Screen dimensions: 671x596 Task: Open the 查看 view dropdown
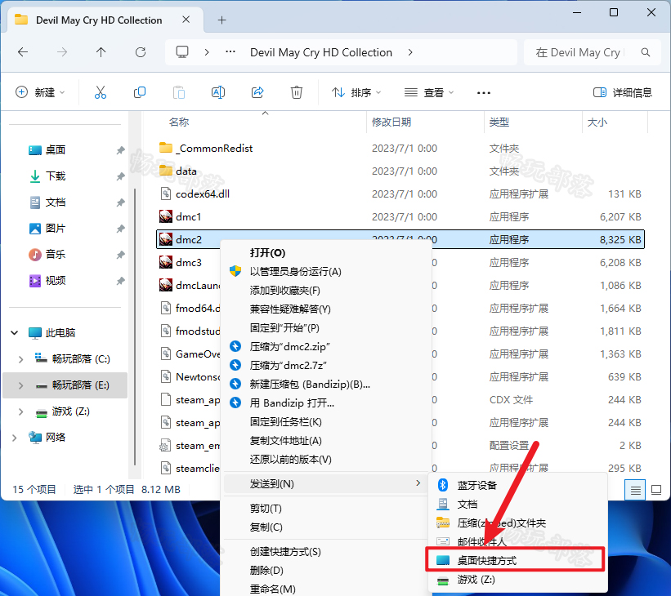pyautogui.click(x=429, y=92)
